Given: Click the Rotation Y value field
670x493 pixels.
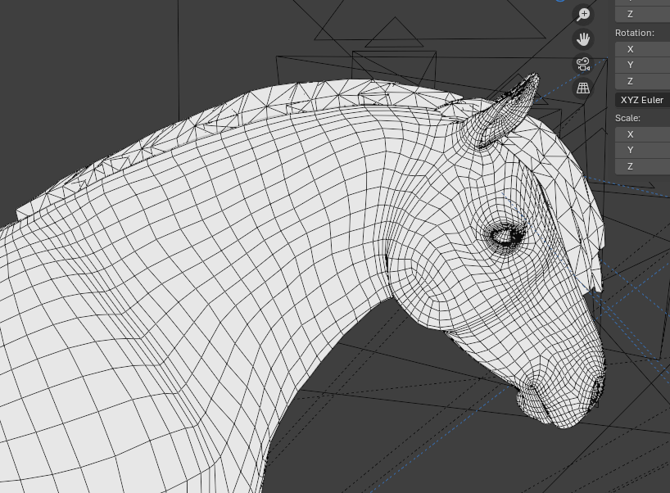Looking at the screenshot, I should 643,65.
